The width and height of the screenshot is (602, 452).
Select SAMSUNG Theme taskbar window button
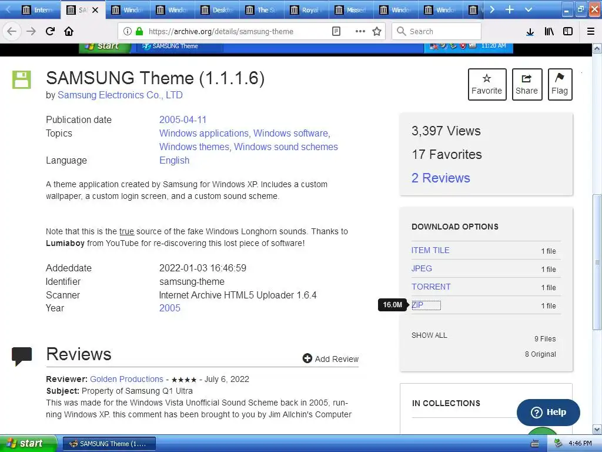(109, 444)
